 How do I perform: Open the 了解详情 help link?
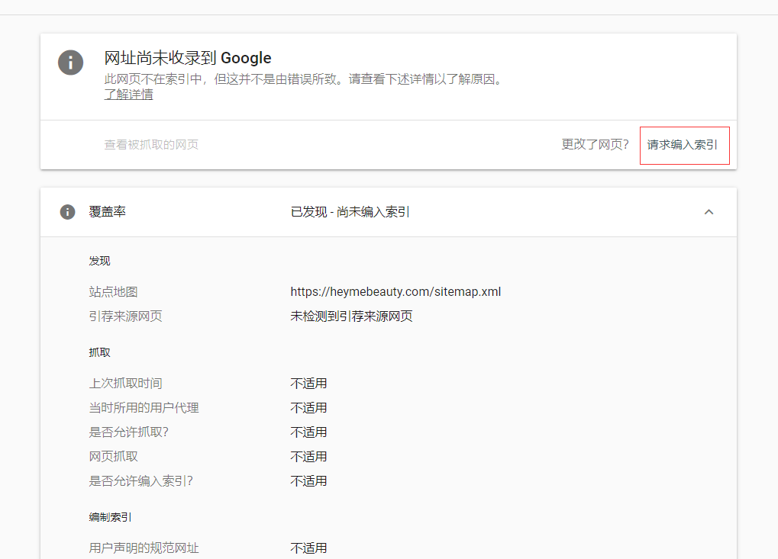[128, 94]
